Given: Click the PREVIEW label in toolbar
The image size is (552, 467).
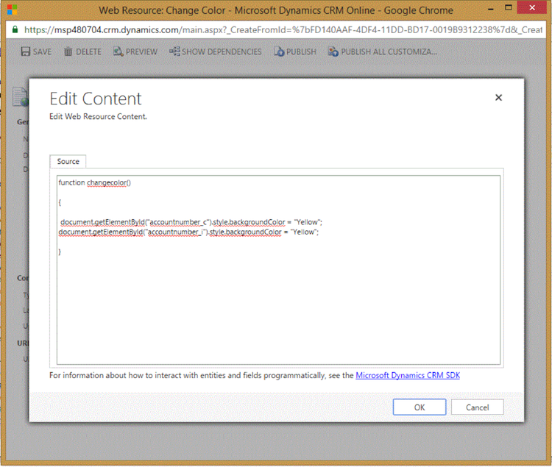Looking at the screenshot, I should click(x=141, y=51).
